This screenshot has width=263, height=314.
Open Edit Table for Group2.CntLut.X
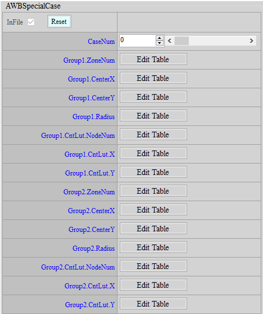[x=153, y=285]
